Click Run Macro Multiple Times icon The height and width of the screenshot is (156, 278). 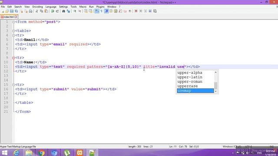click(x=150, y=11)
